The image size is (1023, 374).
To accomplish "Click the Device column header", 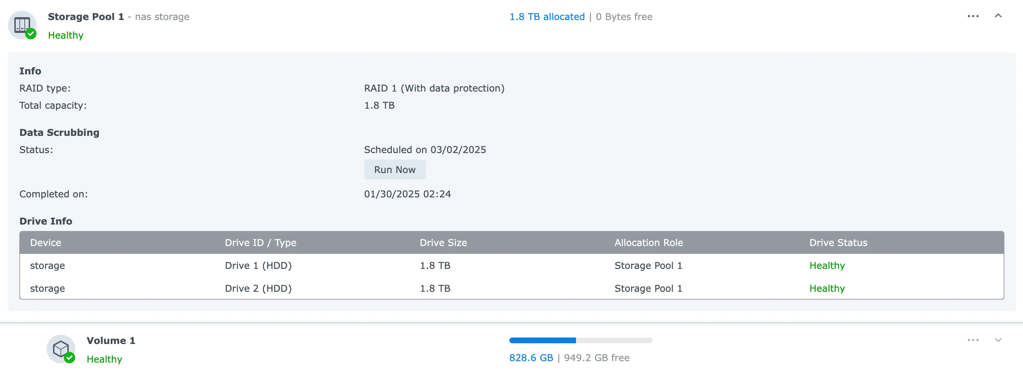I will coord(45,242).
